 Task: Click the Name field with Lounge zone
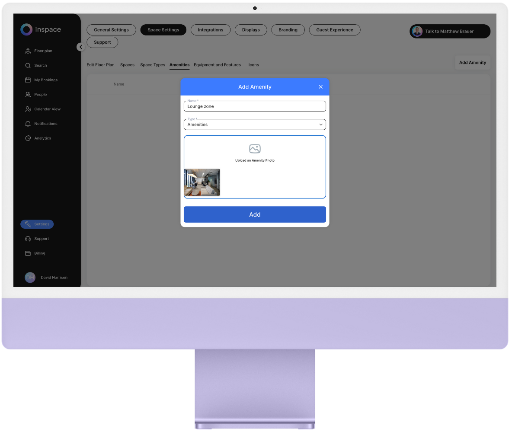(255, 106)
